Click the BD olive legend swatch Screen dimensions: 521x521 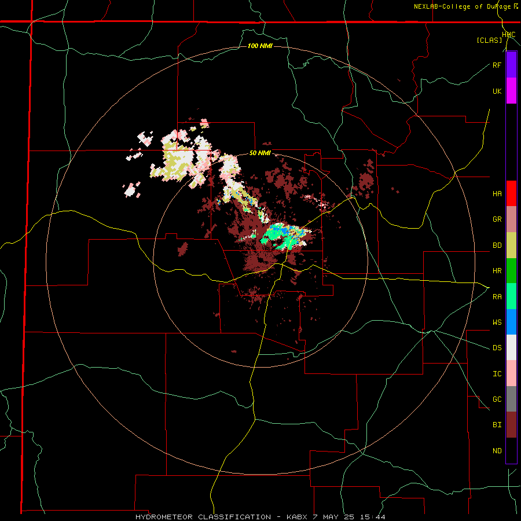[x=511, y=245]
